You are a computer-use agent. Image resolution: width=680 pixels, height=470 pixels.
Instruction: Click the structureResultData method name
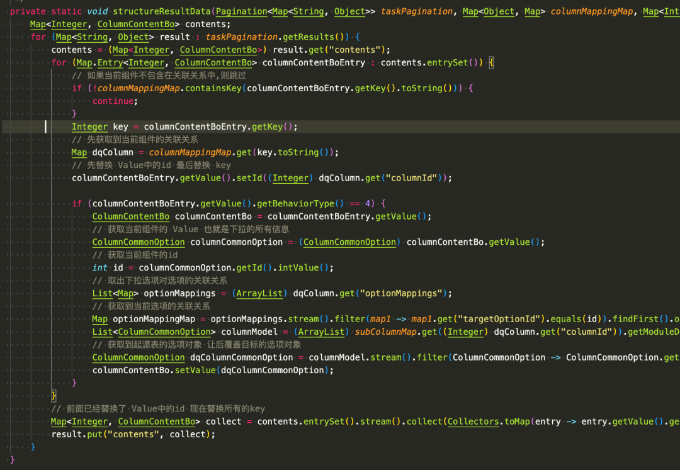[162, 11]
